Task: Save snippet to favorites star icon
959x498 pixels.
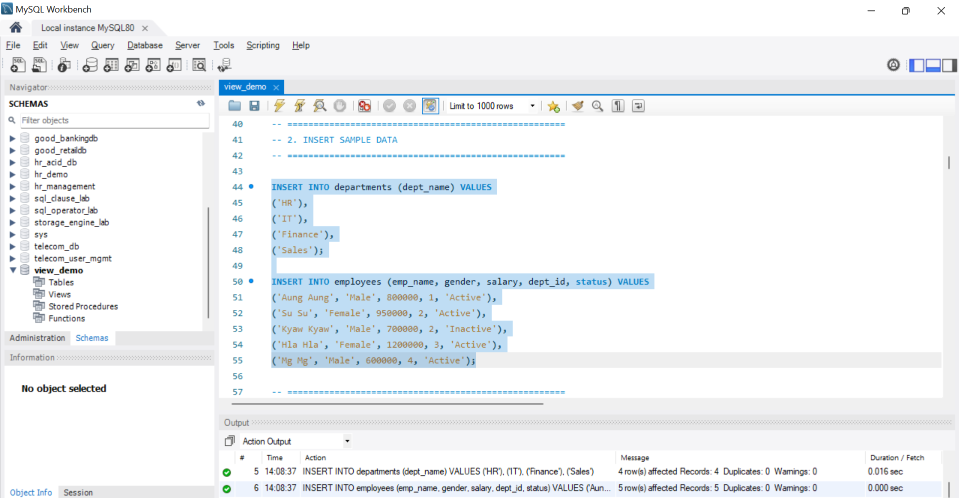Action: 553,106
